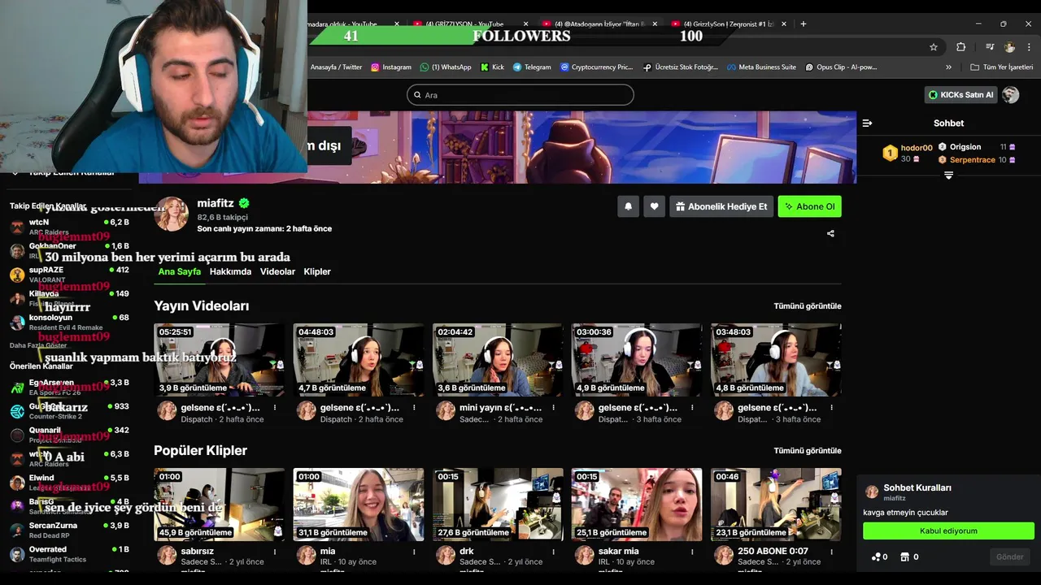Show more bookmarks with the chevron

(x=948, y=67)
